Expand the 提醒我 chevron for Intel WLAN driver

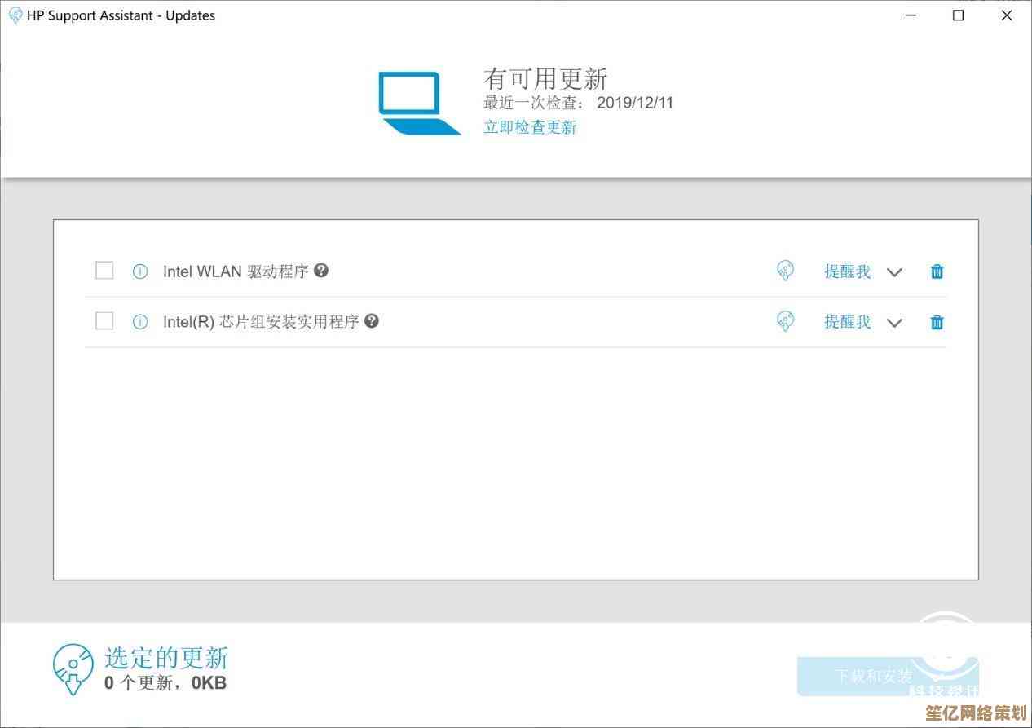coord(894,272)
